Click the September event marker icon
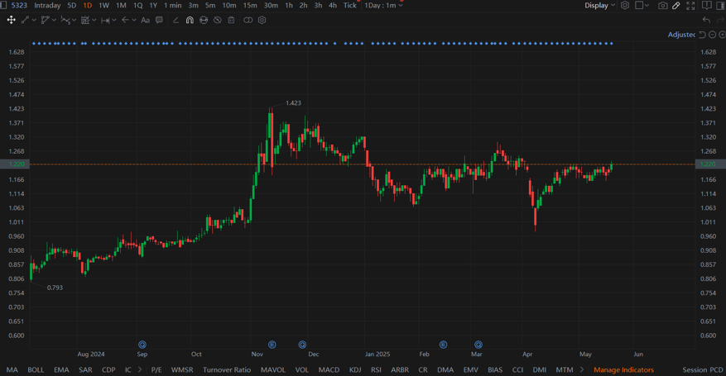Screen dimensions: 726x376 [x=142, y=345]
